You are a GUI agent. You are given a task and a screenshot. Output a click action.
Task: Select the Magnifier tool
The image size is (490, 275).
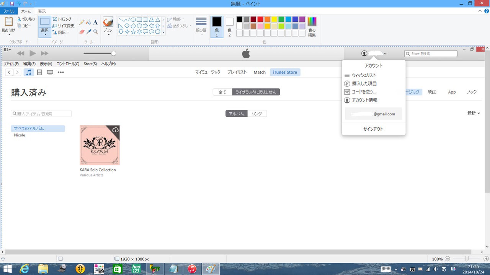tap(95, 32)
